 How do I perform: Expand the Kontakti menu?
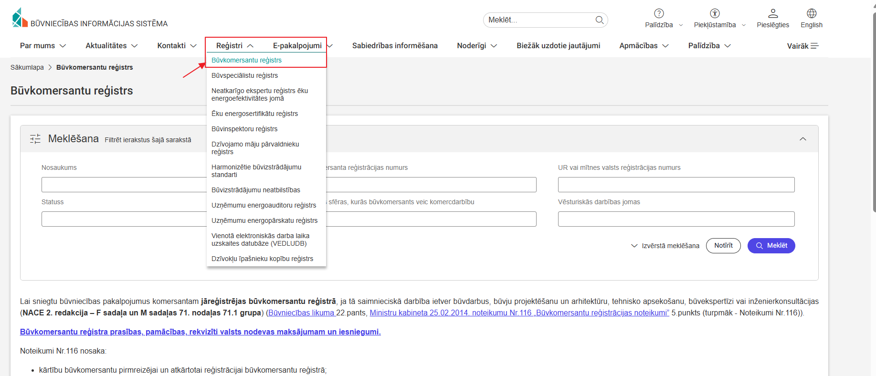tap(177, 46)
